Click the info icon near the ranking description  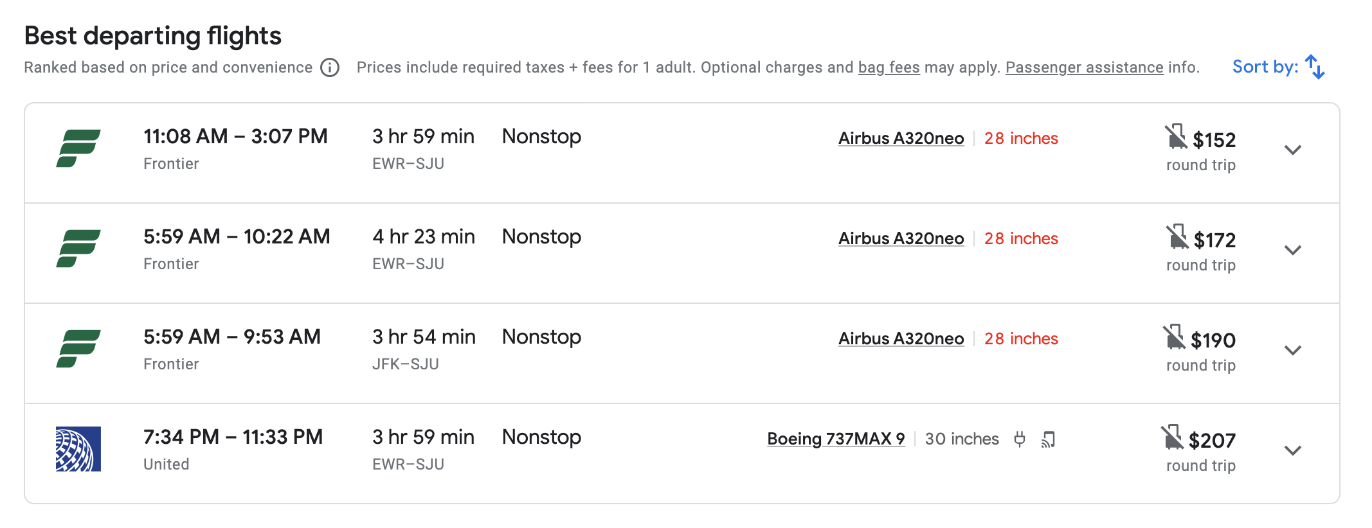[329, 67]
